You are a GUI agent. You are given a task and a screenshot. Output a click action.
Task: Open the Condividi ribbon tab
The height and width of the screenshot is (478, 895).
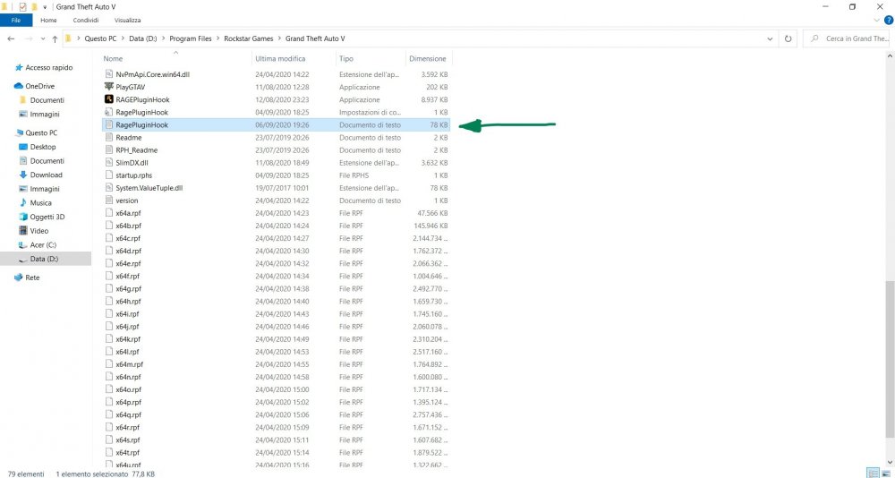(x=86, y=20)
